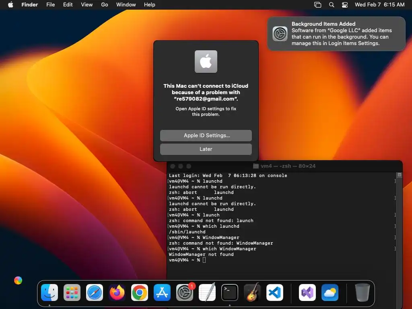Open the File menu
Screen dimensions: 412x309
point(50,5)
